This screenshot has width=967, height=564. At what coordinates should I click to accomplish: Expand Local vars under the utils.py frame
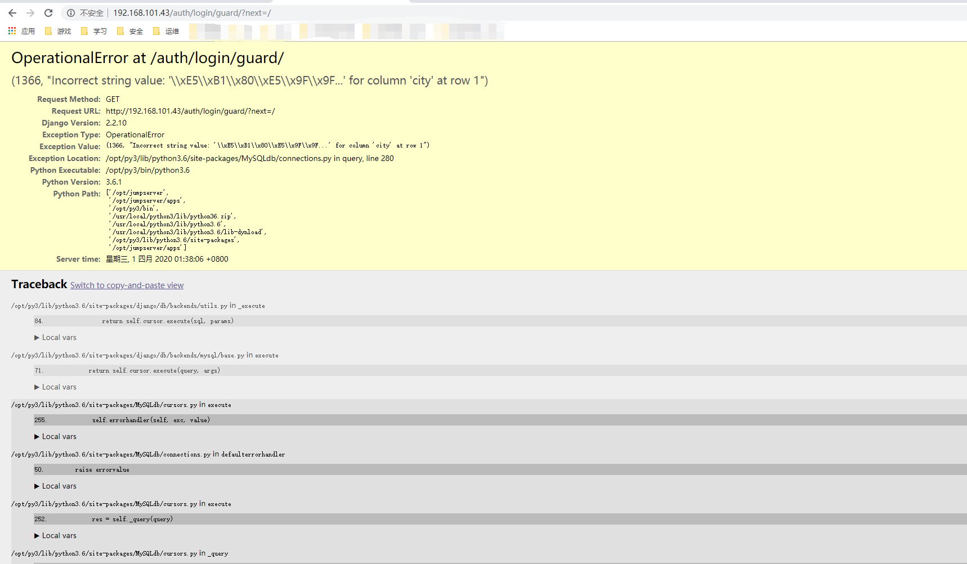pos(55,337)
